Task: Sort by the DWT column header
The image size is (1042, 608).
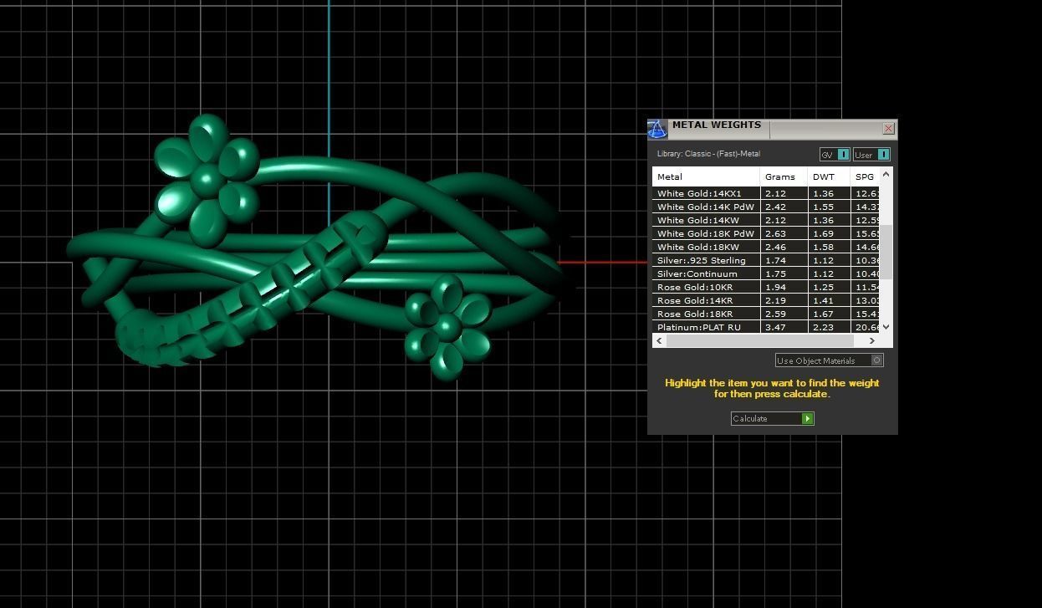Action: [829, 176]
